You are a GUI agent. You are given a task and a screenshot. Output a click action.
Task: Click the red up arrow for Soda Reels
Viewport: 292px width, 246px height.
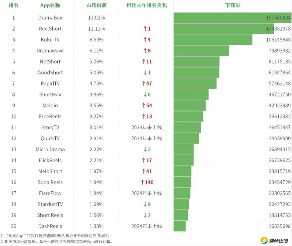[x=142, y=183]
